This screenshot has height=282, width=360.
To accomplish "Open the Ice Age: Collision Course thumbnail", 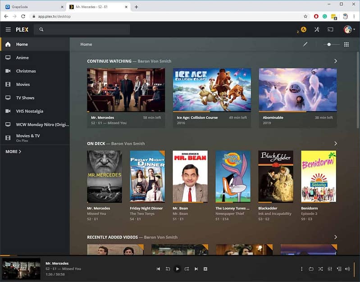I will click(x=212, y=90).
